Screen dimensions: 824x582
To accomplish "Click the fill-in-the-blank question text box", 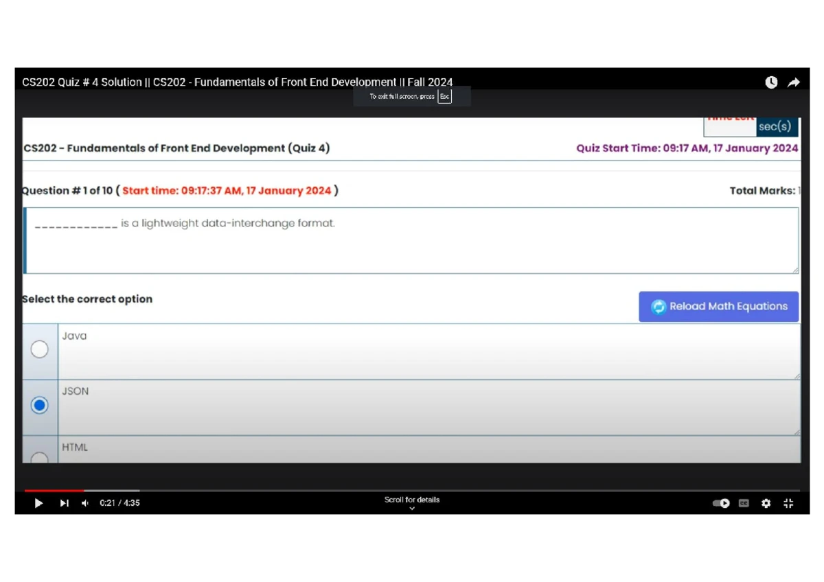I will click(412, 240).
